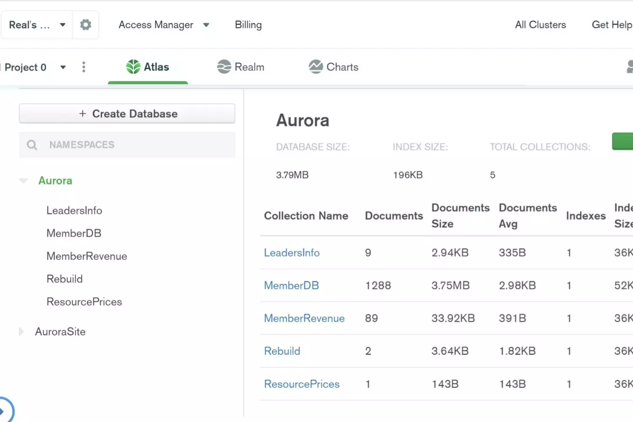
Task: Click the Documents column header
Action: click(x=394, y=216)
